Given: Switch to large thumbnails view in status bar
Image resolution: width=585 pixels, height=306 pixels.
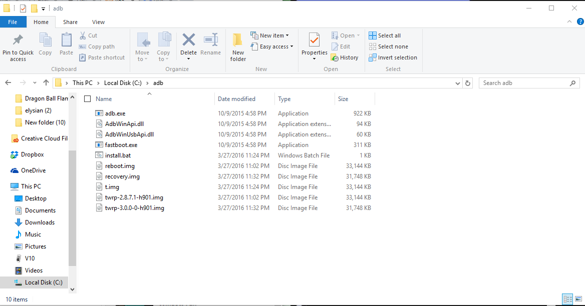Looking at the screenshot, I should point(578,299).
